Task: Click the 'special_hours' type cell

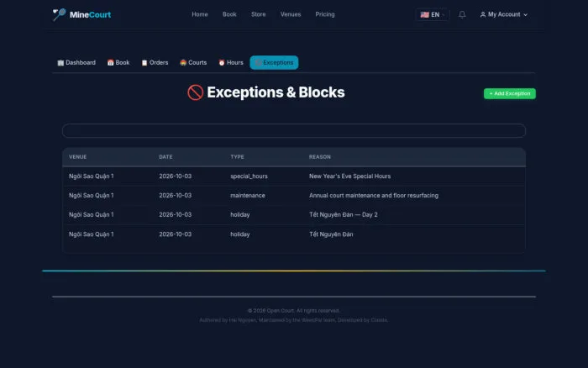Action: pos(249,176)
